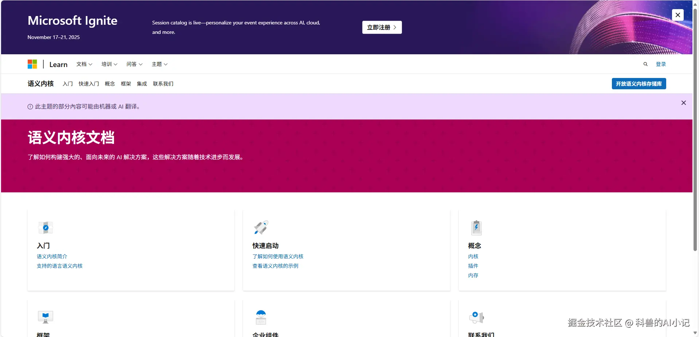Screen dimensions: 699x337
Task: Click the scrollbar down arrow
Action: coord(695,333)
